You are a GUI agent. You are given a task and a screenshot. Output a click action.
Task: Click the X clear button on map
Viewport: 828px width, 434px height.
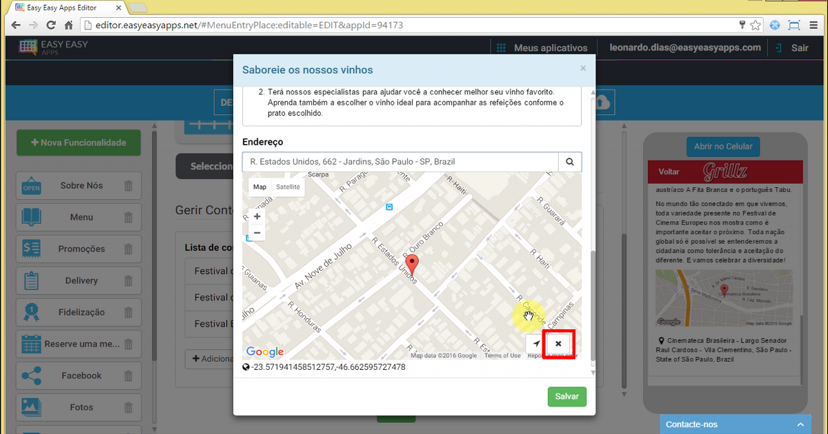558,344
